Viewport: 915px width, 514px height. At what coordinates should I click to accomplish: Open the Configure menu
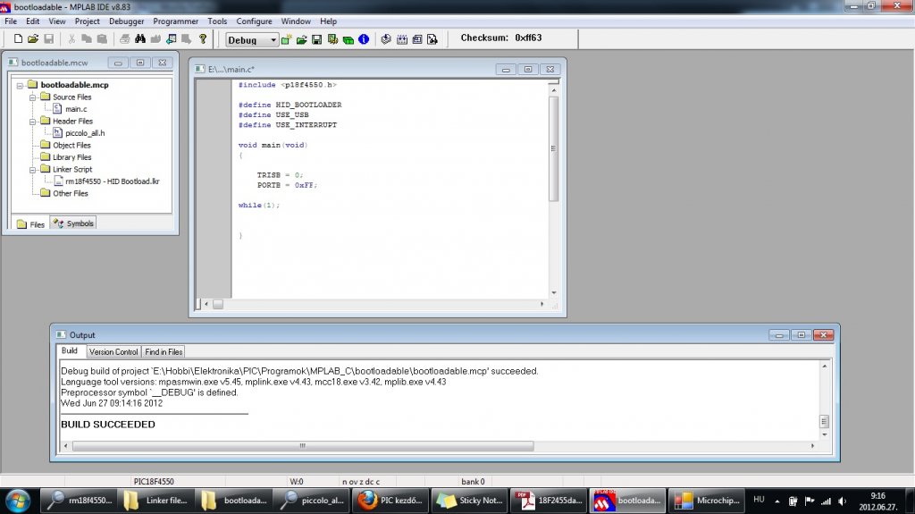[x=254, y=21]
